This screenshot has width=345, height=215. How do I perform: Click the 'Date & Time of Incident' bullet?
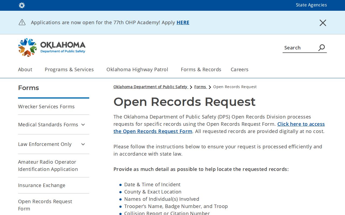point(152,184)
